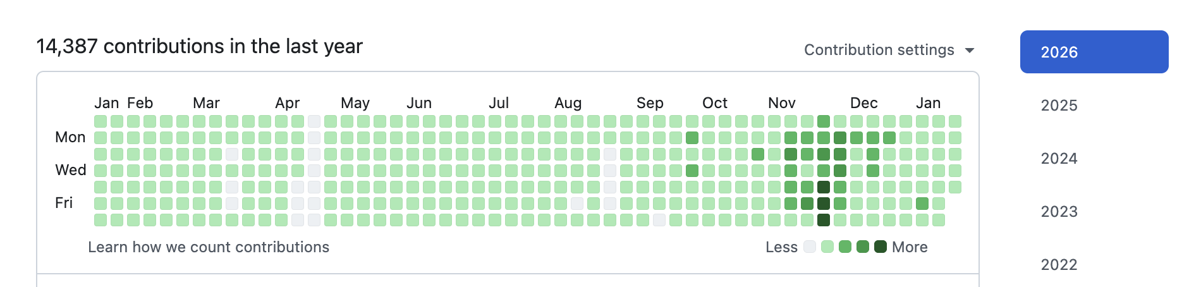Click the darker Monday cell in October
The image size is (1201, 287).
coord(692,138)
